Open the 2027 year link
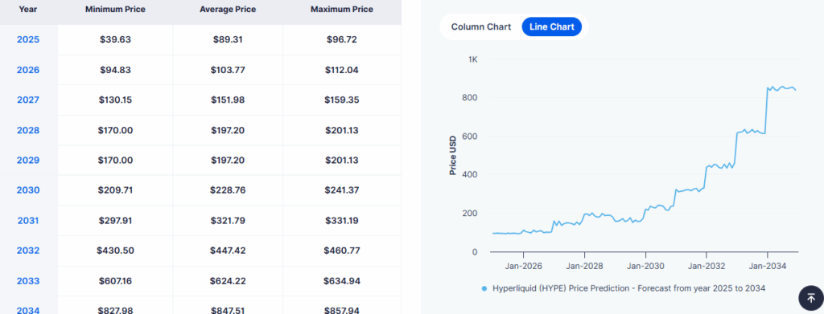Screen dimensions: 824x314 (28, 100)
